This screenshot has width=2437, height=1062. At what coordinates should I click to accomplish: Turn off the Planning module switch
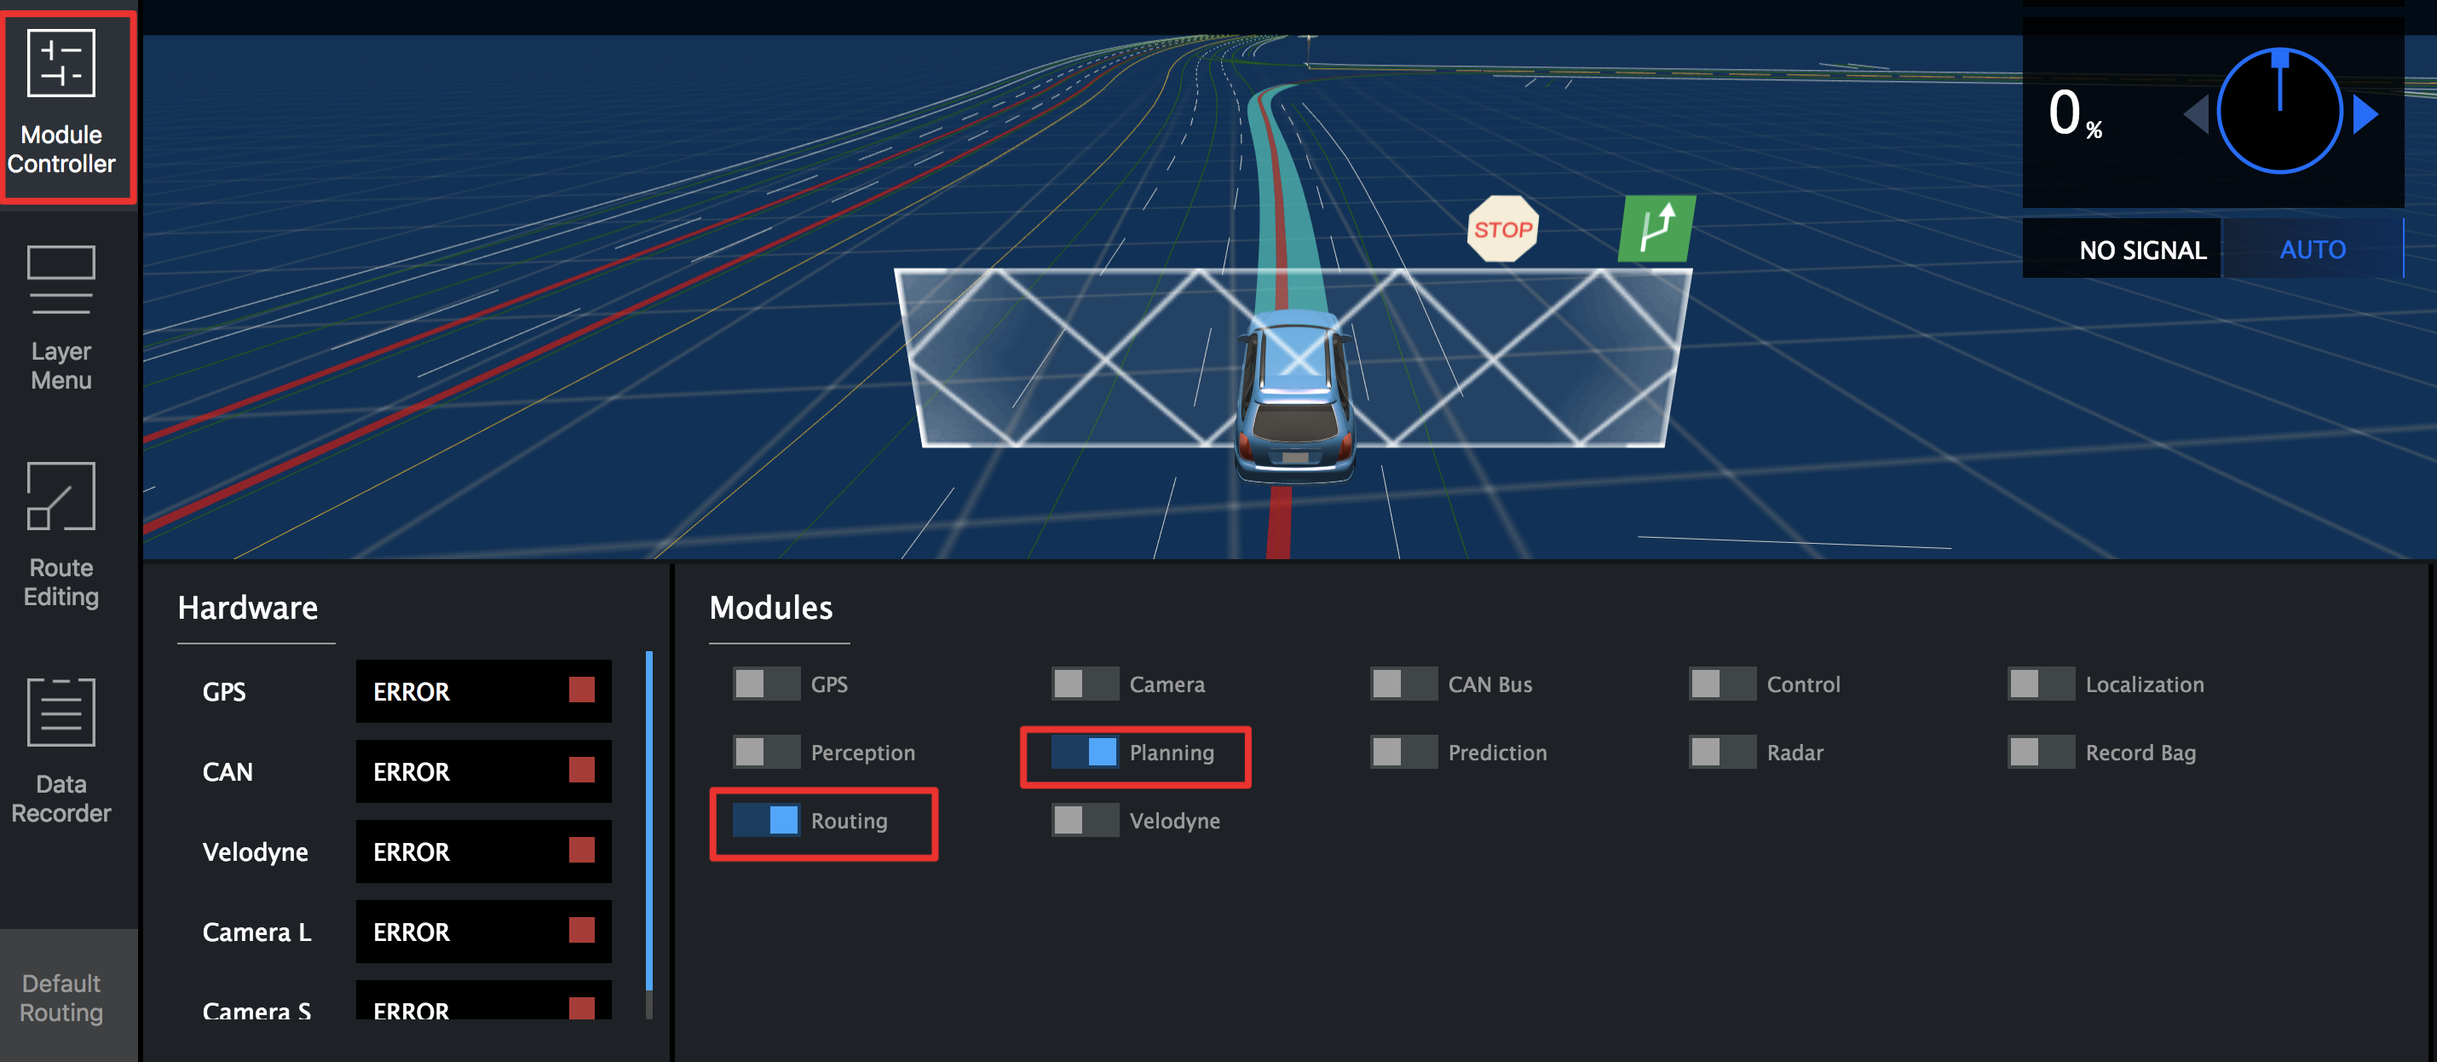coord(1085,753)
